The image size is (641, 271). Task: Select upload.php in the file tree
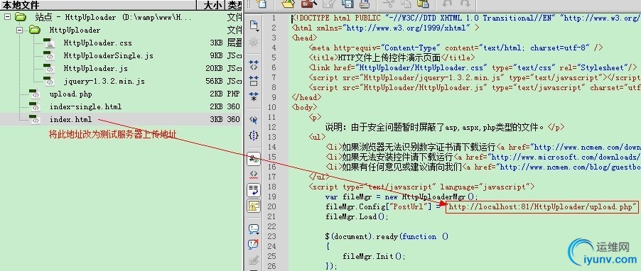point(71,94)
